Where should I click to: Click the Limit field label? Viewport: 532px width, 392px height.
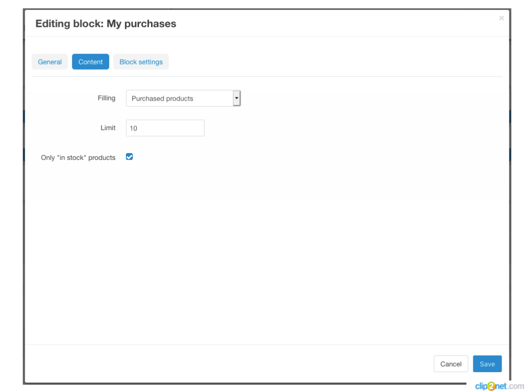pos(108,128)
